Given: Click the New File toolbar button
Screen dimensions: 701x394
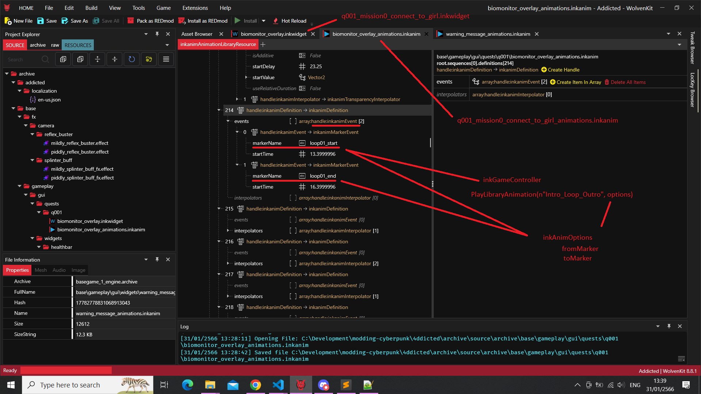Looking at the screenshot, I should 18,21.
